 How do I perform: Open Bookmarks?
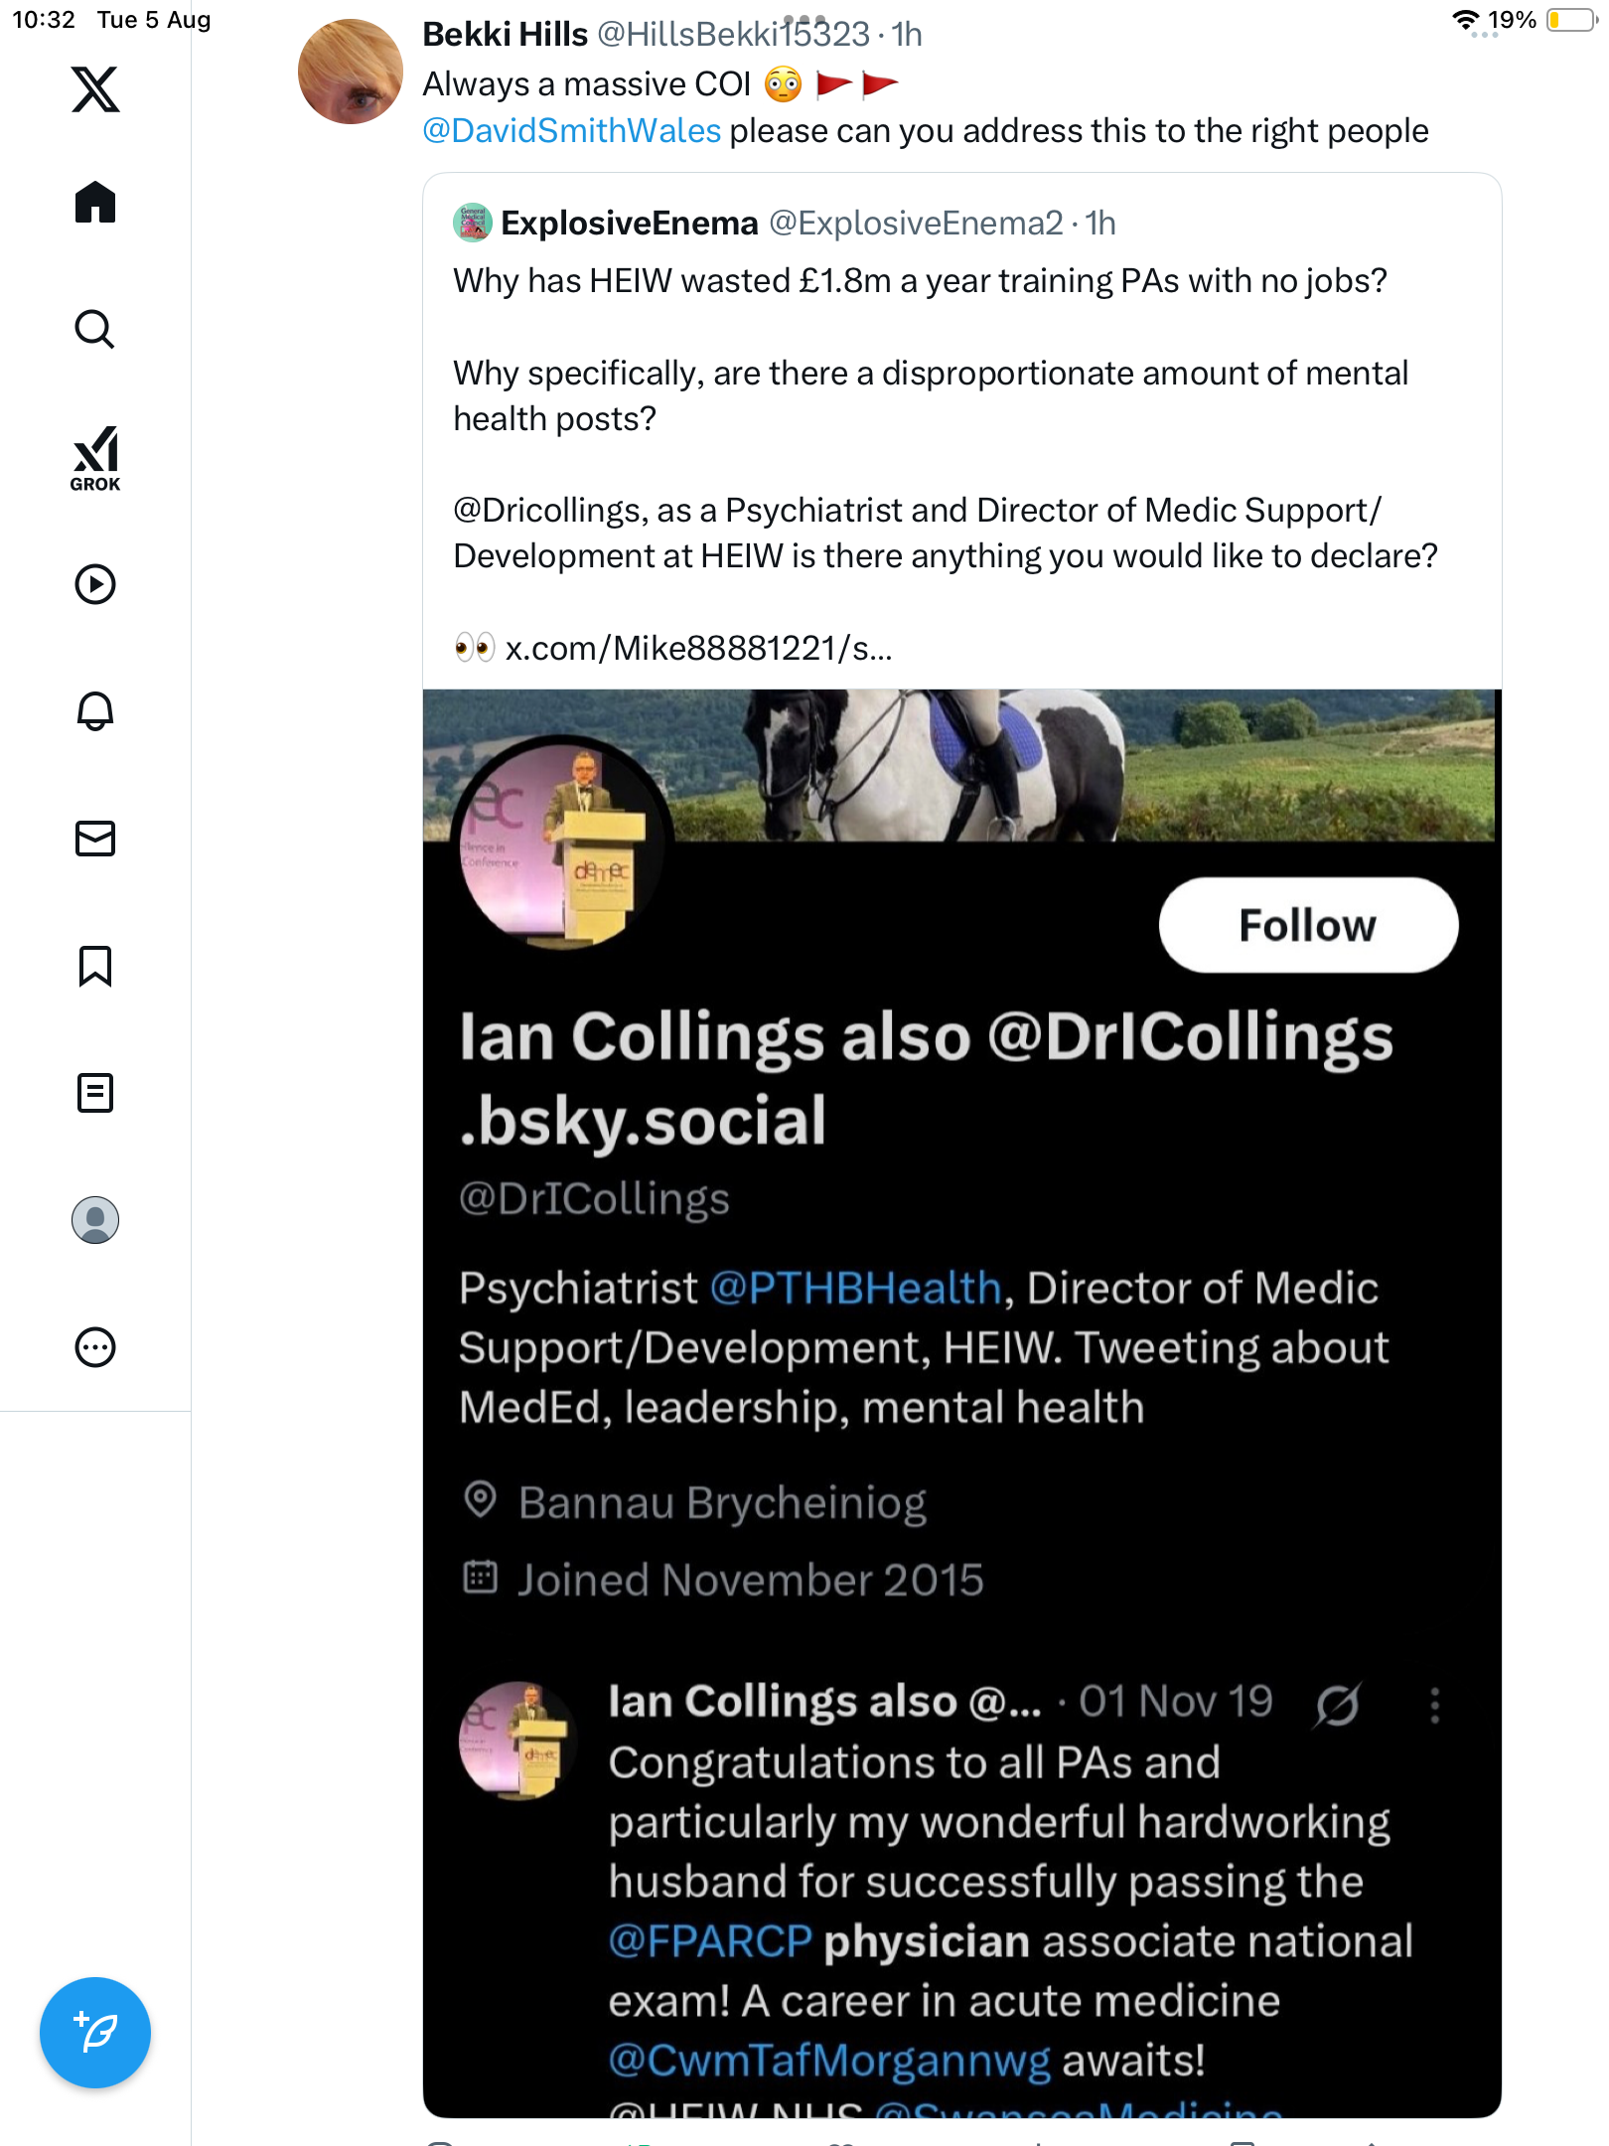(x=95, y=966)
